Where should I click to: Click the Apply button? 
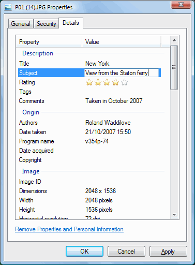point(168,252)
